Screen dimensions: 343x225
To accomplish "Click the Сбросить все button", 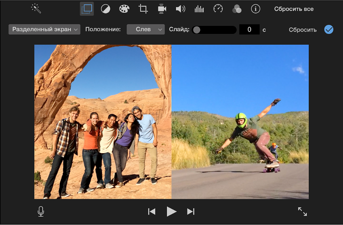I will pyautogui.click(x=294, y=9).
